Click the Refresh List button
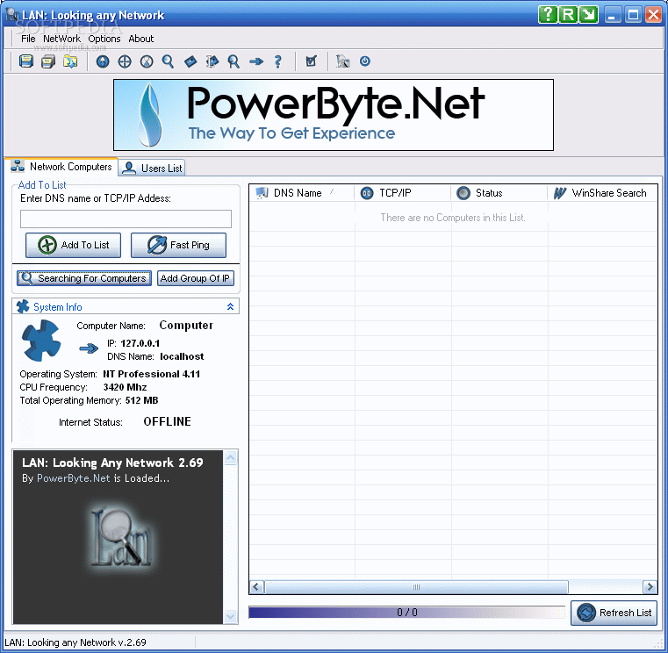Viewport: 668px width, 653px height. (x=614, y=613)
